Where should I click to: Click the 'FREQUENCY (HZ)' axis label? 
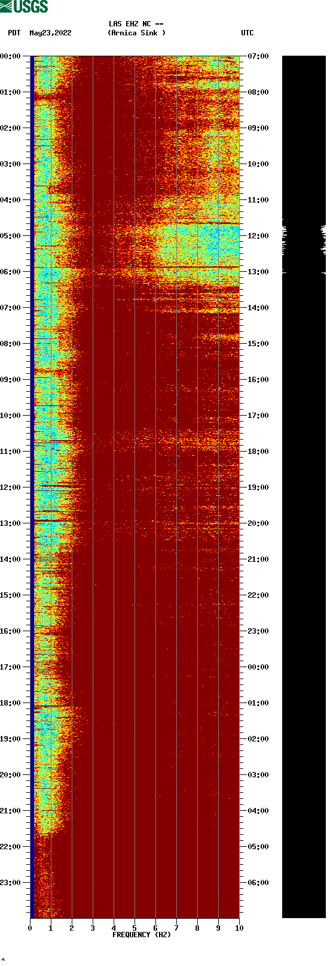(142, 935)
